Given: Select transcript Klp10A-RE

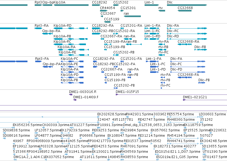Looking at the screenshot, I should 74,55.
